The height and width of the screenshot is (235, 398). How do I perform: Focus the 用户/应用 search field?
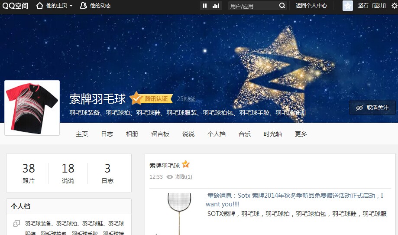(253, 6)
